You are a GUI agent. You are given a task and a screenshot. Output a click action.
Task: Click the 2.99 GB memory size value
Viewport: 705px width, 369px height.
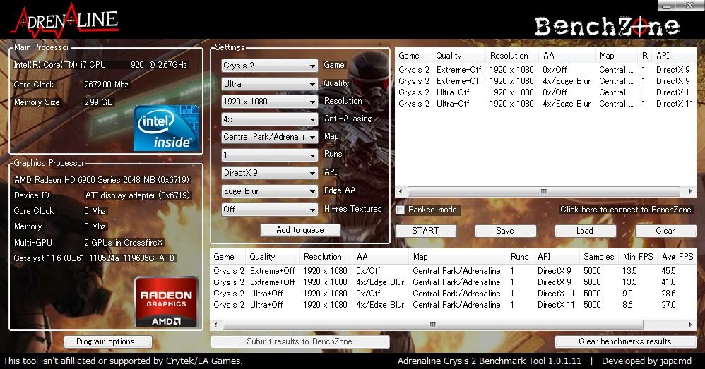click(x=98, y=102)
